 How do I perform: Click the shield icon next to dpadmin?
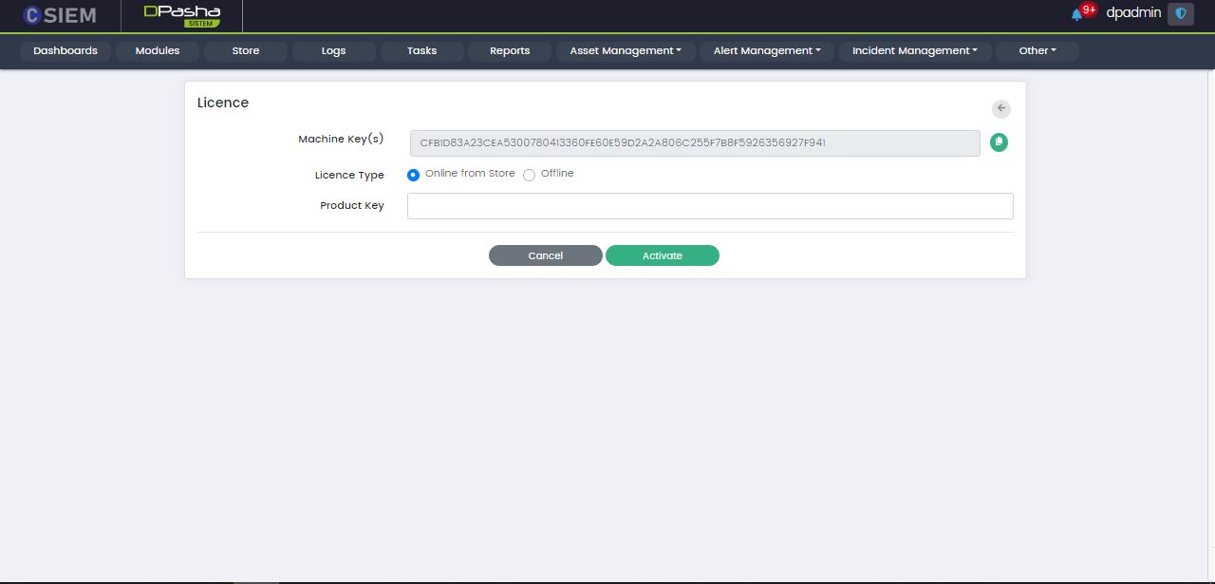click(1181, 14)
